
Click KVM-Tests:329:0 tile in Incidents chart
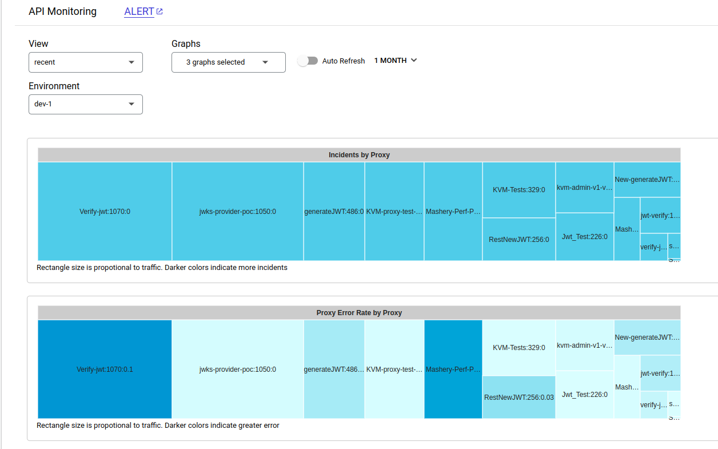click(519, 190)
